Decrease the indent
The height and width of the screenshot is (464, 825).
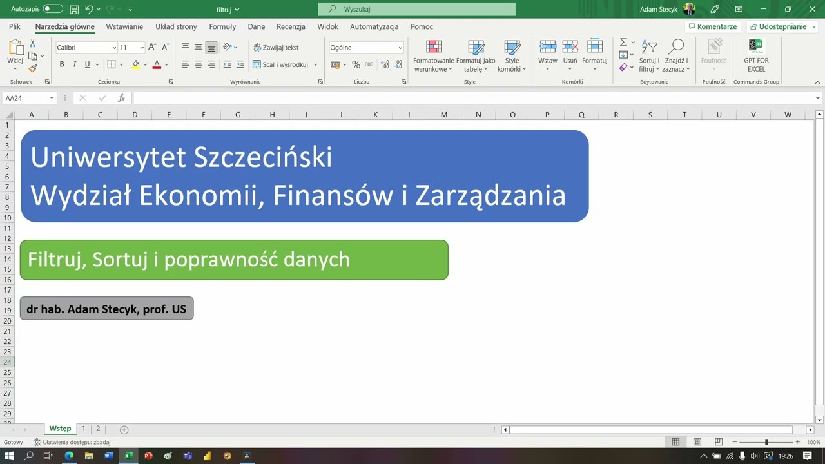227,64
